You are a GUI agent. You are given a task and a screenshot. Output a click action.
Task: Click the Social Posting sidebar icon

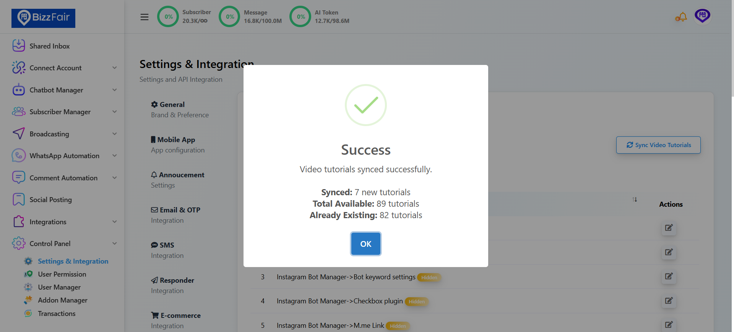pyautogui.click(x=18, y=200)
